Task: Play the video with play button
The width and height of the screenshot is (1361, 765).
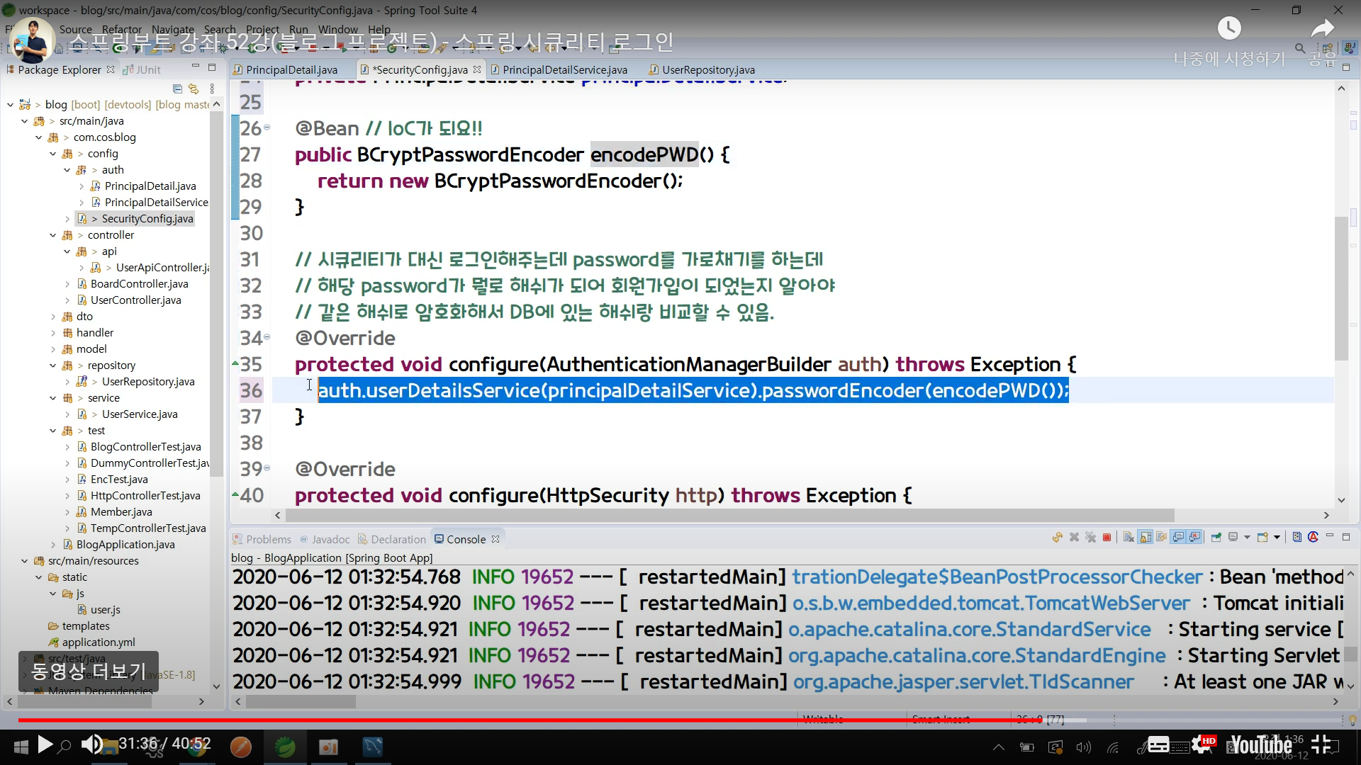Action: [x=45, y=744]
